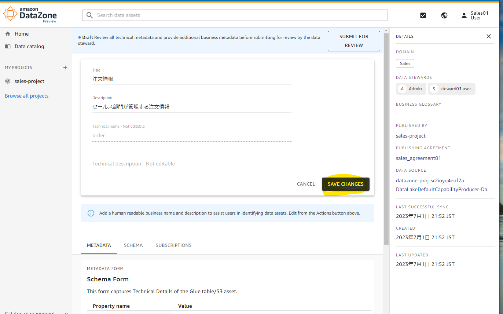The height and width of the screenshot is (314, 503).
Task: Follow the Browse all projects link
Action: [26, 96]
